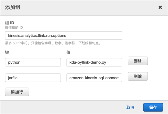This screenshot has height=114, width=168.
Task: Delete the python key row with 删除
Action: 138,61
